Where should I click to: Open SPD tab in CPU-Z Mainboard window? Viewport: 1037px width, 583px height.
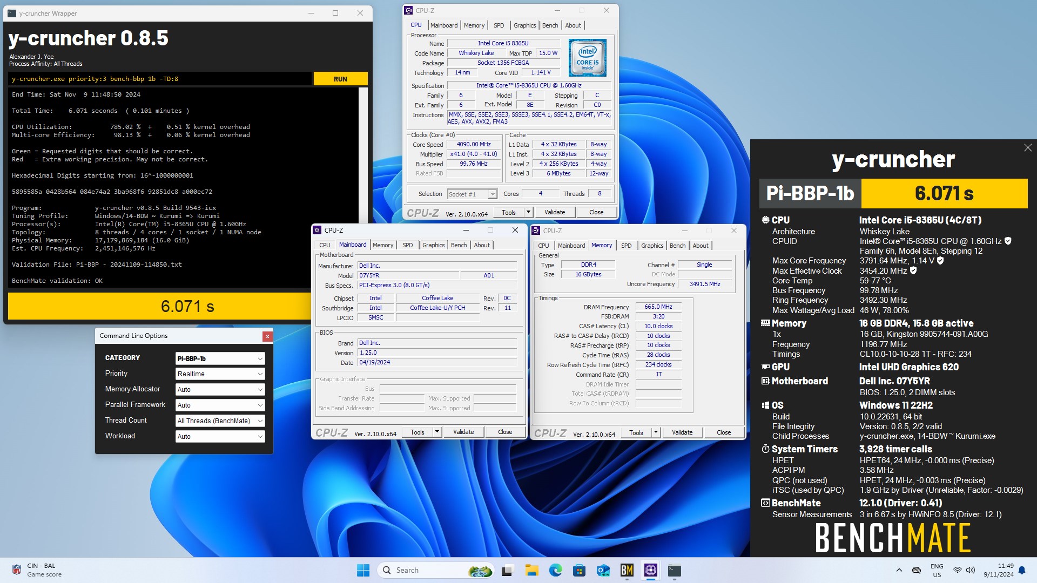click(x=408, y=245)
